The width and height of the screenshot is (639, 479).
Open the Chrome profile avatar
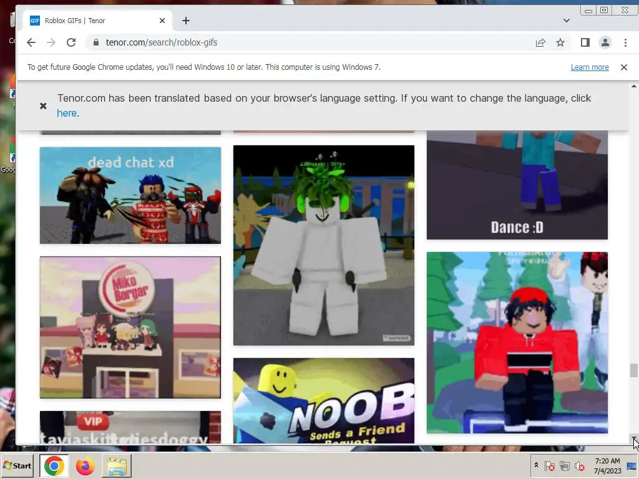point(605,42)
